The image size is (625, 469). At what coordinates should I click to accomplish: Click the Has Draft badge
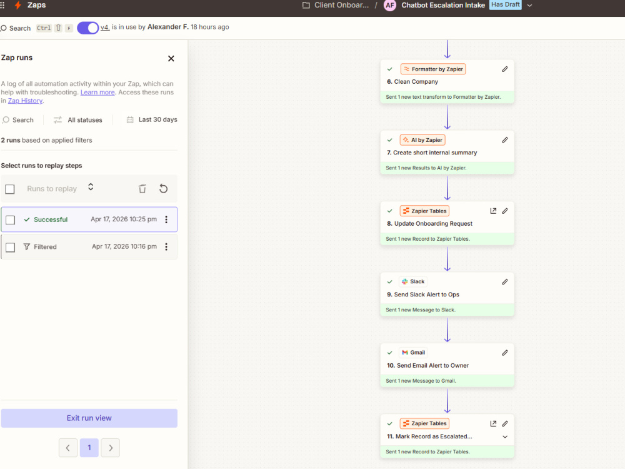[x=505, y=4]
